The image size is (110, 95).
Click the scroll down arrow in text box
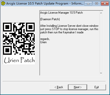point(101,73)
